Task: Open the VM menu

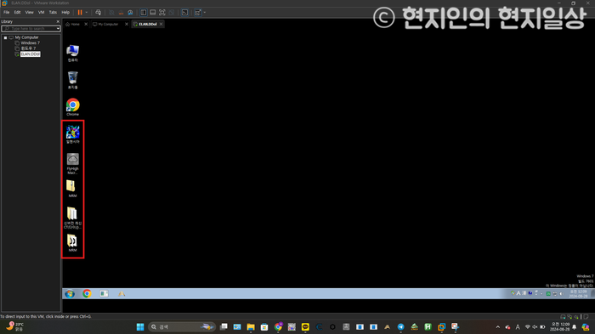Action: point(42,13)
